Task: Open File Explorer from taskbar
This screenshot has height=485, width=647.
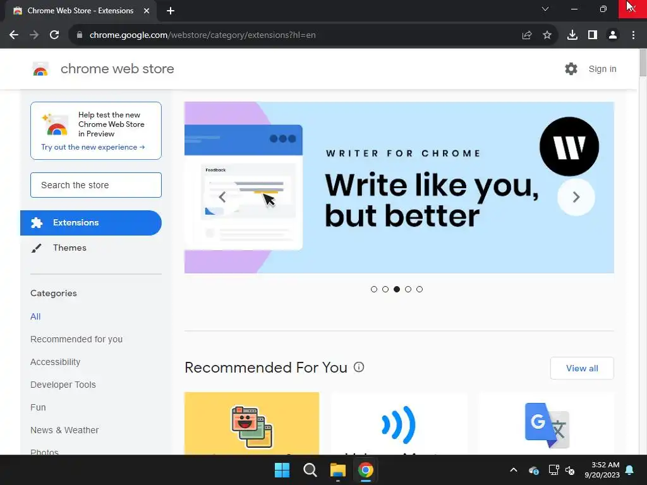Action: click(337, 470)
